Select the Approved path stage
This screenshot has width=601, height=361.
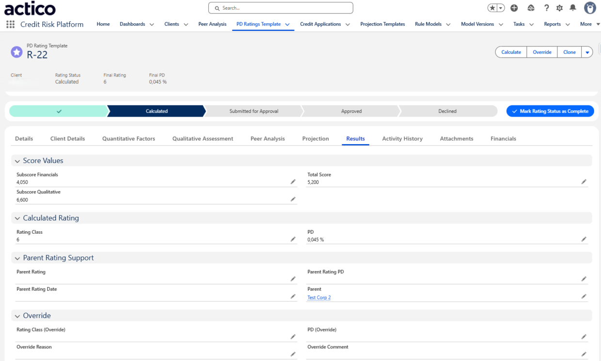351,111
